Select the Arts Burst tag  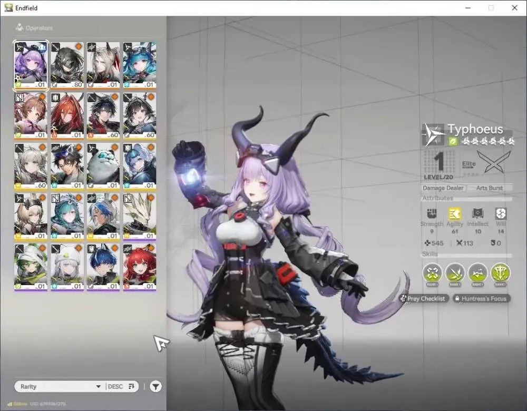click(x=490, y=188)
